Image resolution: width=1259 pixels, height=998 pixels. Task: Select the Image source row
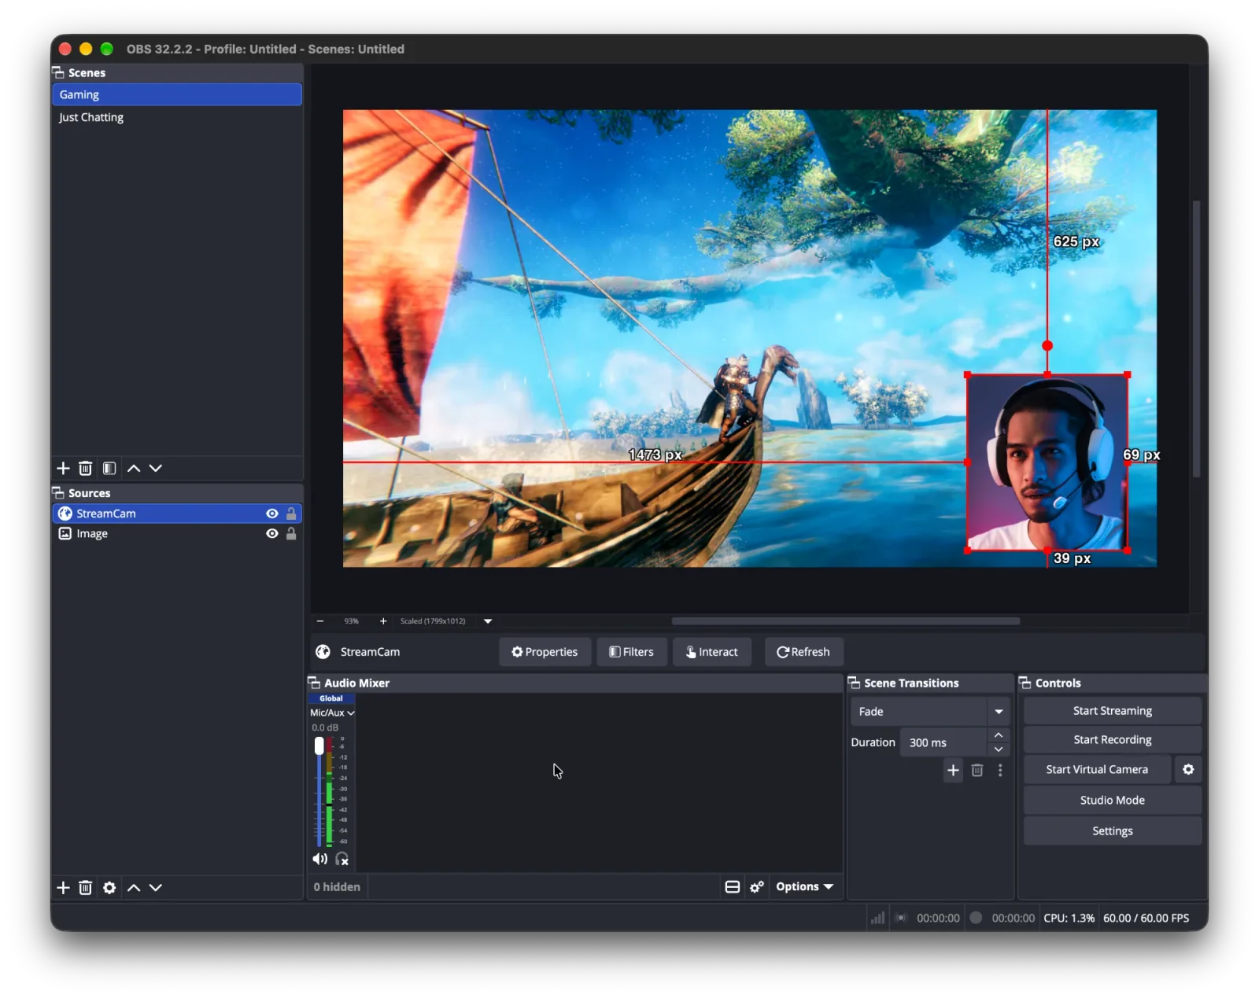click(x=177, y=533)
